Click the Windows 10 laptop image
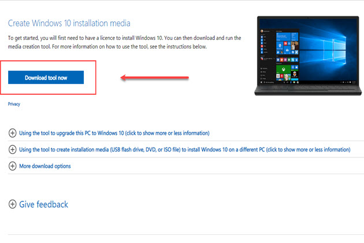The height and width of the screenshot is (243, 364). coord(308,56)
